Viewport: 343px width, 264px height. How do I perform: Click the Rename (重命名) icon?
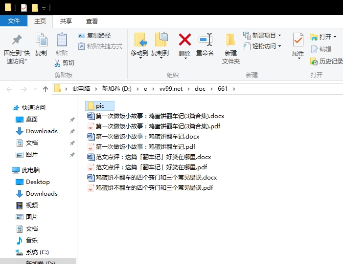pos(206,40)
